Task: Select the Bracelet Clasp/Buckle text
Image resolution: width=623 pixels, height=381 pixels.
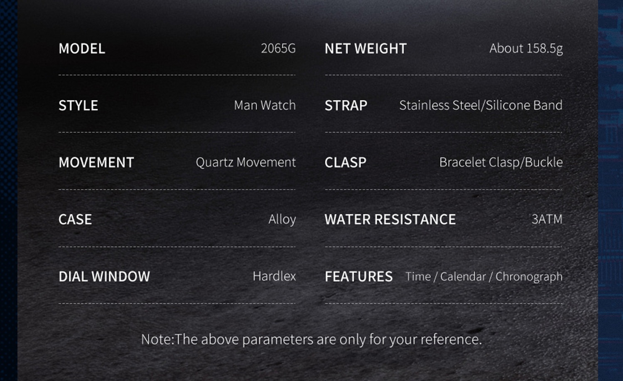Action: [501, 162]
